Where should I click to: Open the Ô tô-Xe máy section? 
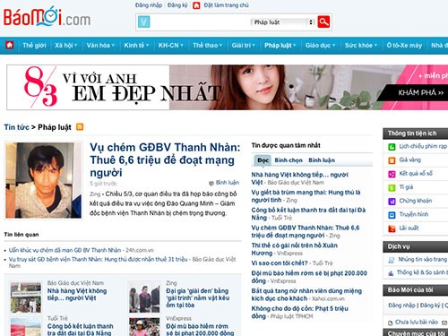[x=404, y=46]
